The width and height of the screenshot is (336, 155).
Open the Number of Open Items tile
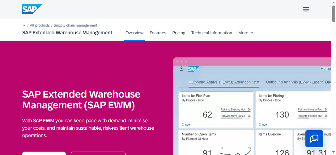(x=216, y=142)
